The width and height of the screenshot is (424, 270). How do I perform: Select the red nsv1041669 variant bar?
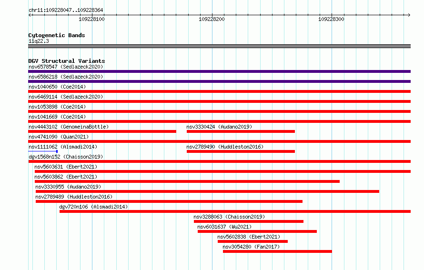[x=219, y=121]
